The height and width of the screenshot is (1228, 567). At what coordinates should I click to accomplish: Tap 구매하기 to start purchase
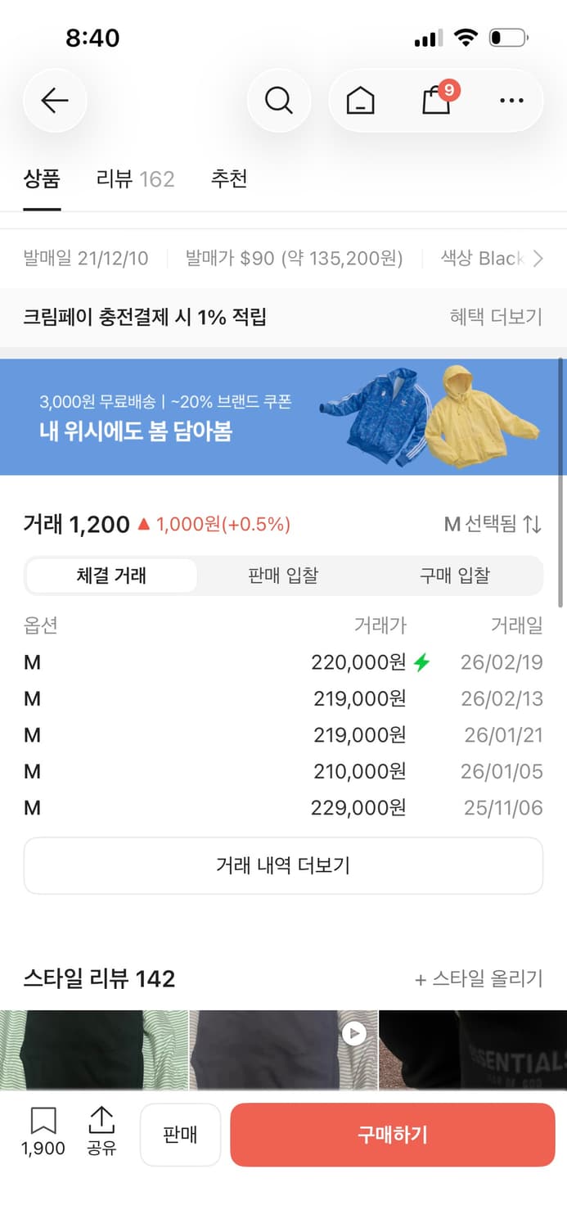(x=392, y=1135)
